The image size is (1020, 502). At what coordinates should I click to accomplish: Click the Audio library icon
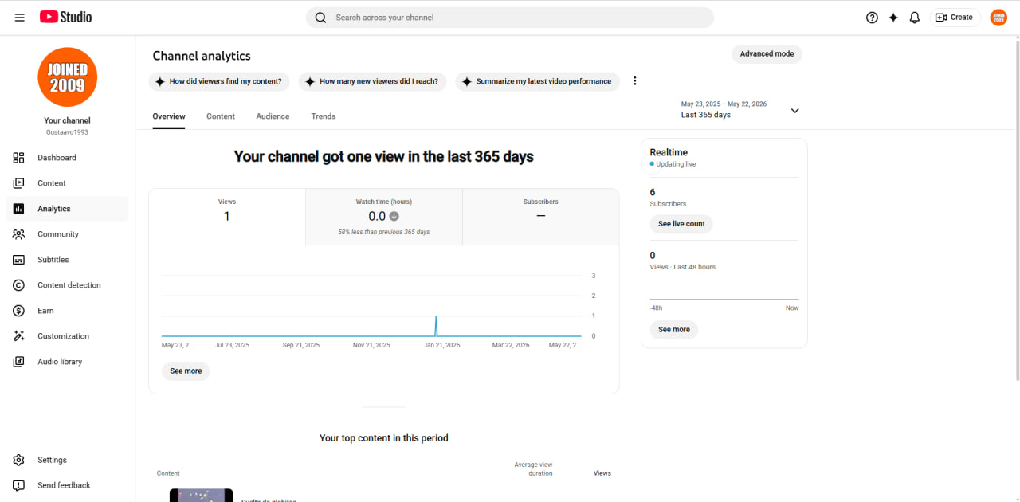click(x=19, y=362)
